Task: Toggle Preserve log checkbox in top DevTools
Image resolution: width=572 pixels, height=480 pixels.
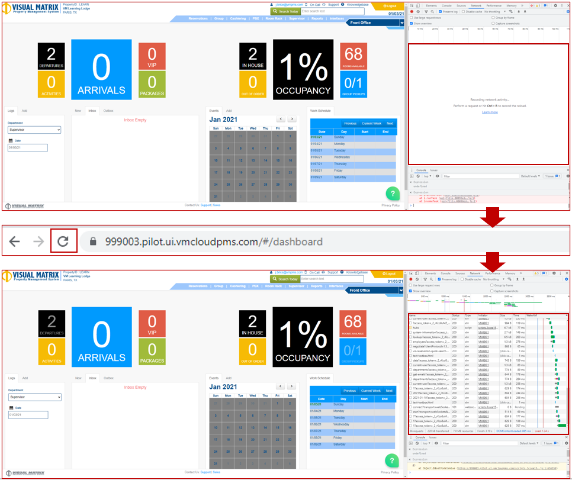Action: [440, 12]
